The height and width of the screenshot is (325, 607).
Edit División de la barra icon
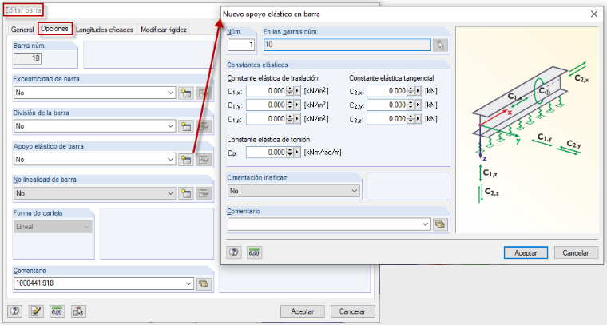click(x=204, y=126)
